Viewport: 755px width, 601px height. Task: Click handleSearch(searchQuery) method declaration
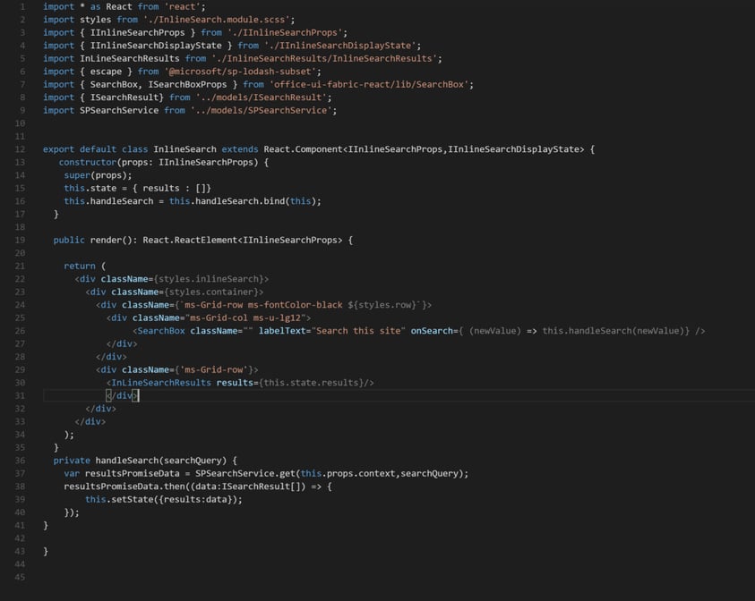coord(161,460)
